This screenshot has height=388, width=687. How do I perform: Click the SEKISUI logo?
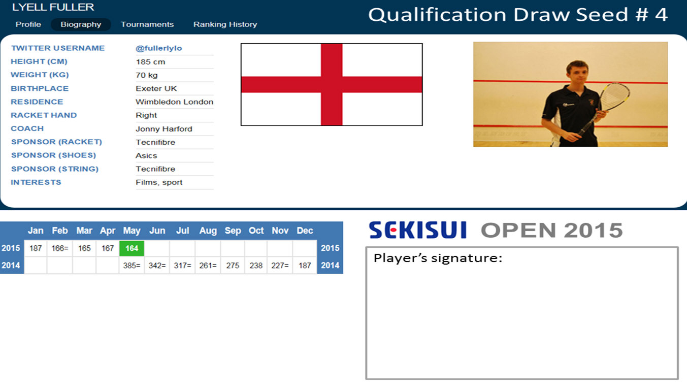pos(418,230)
